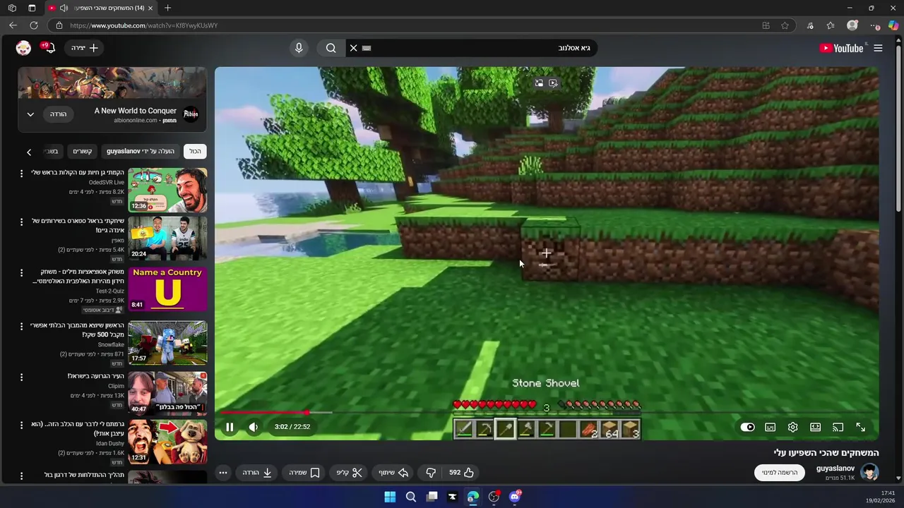
Task: Open the Name a Country U thumbnail
Action: [x=167, y=289]
